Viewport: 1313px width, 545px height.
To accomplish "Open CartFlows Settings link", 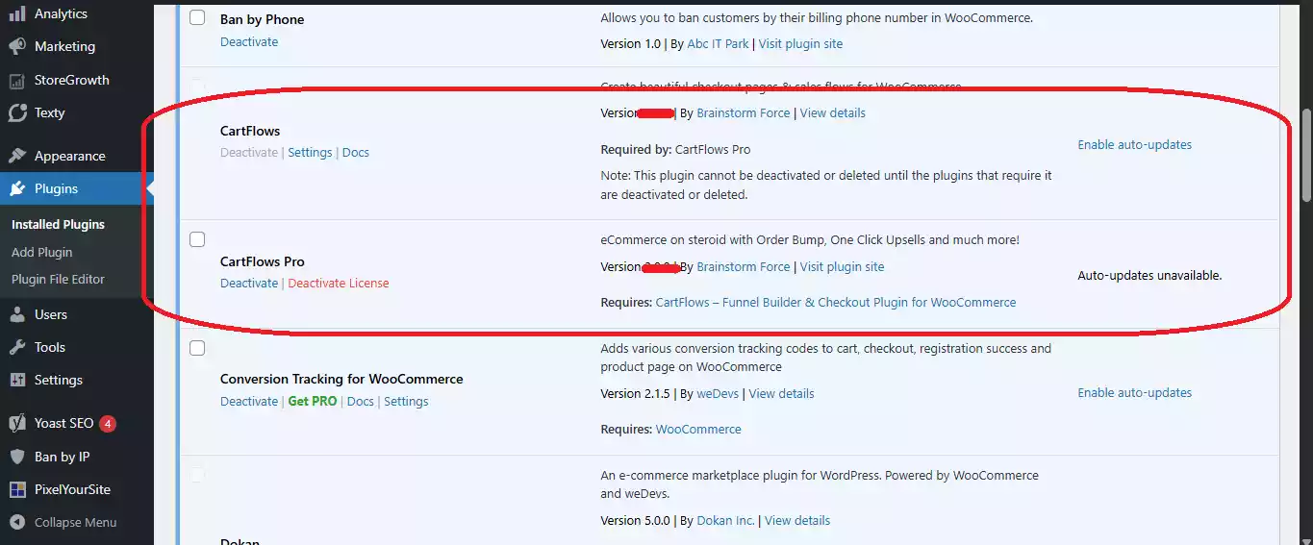I will pyautogui.click(x=310, y=152).
